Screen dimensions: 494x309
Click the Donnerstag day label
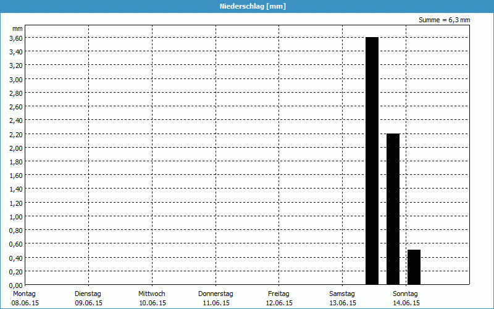[x=216, y=294]
